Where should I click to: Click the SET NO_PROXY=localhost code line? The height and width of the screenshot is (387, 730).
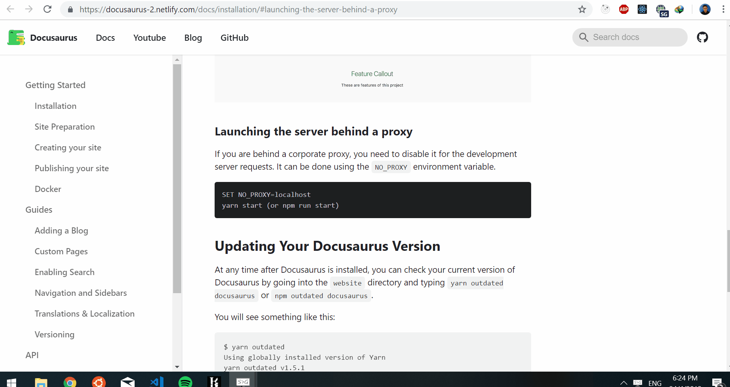pos(266,195)
